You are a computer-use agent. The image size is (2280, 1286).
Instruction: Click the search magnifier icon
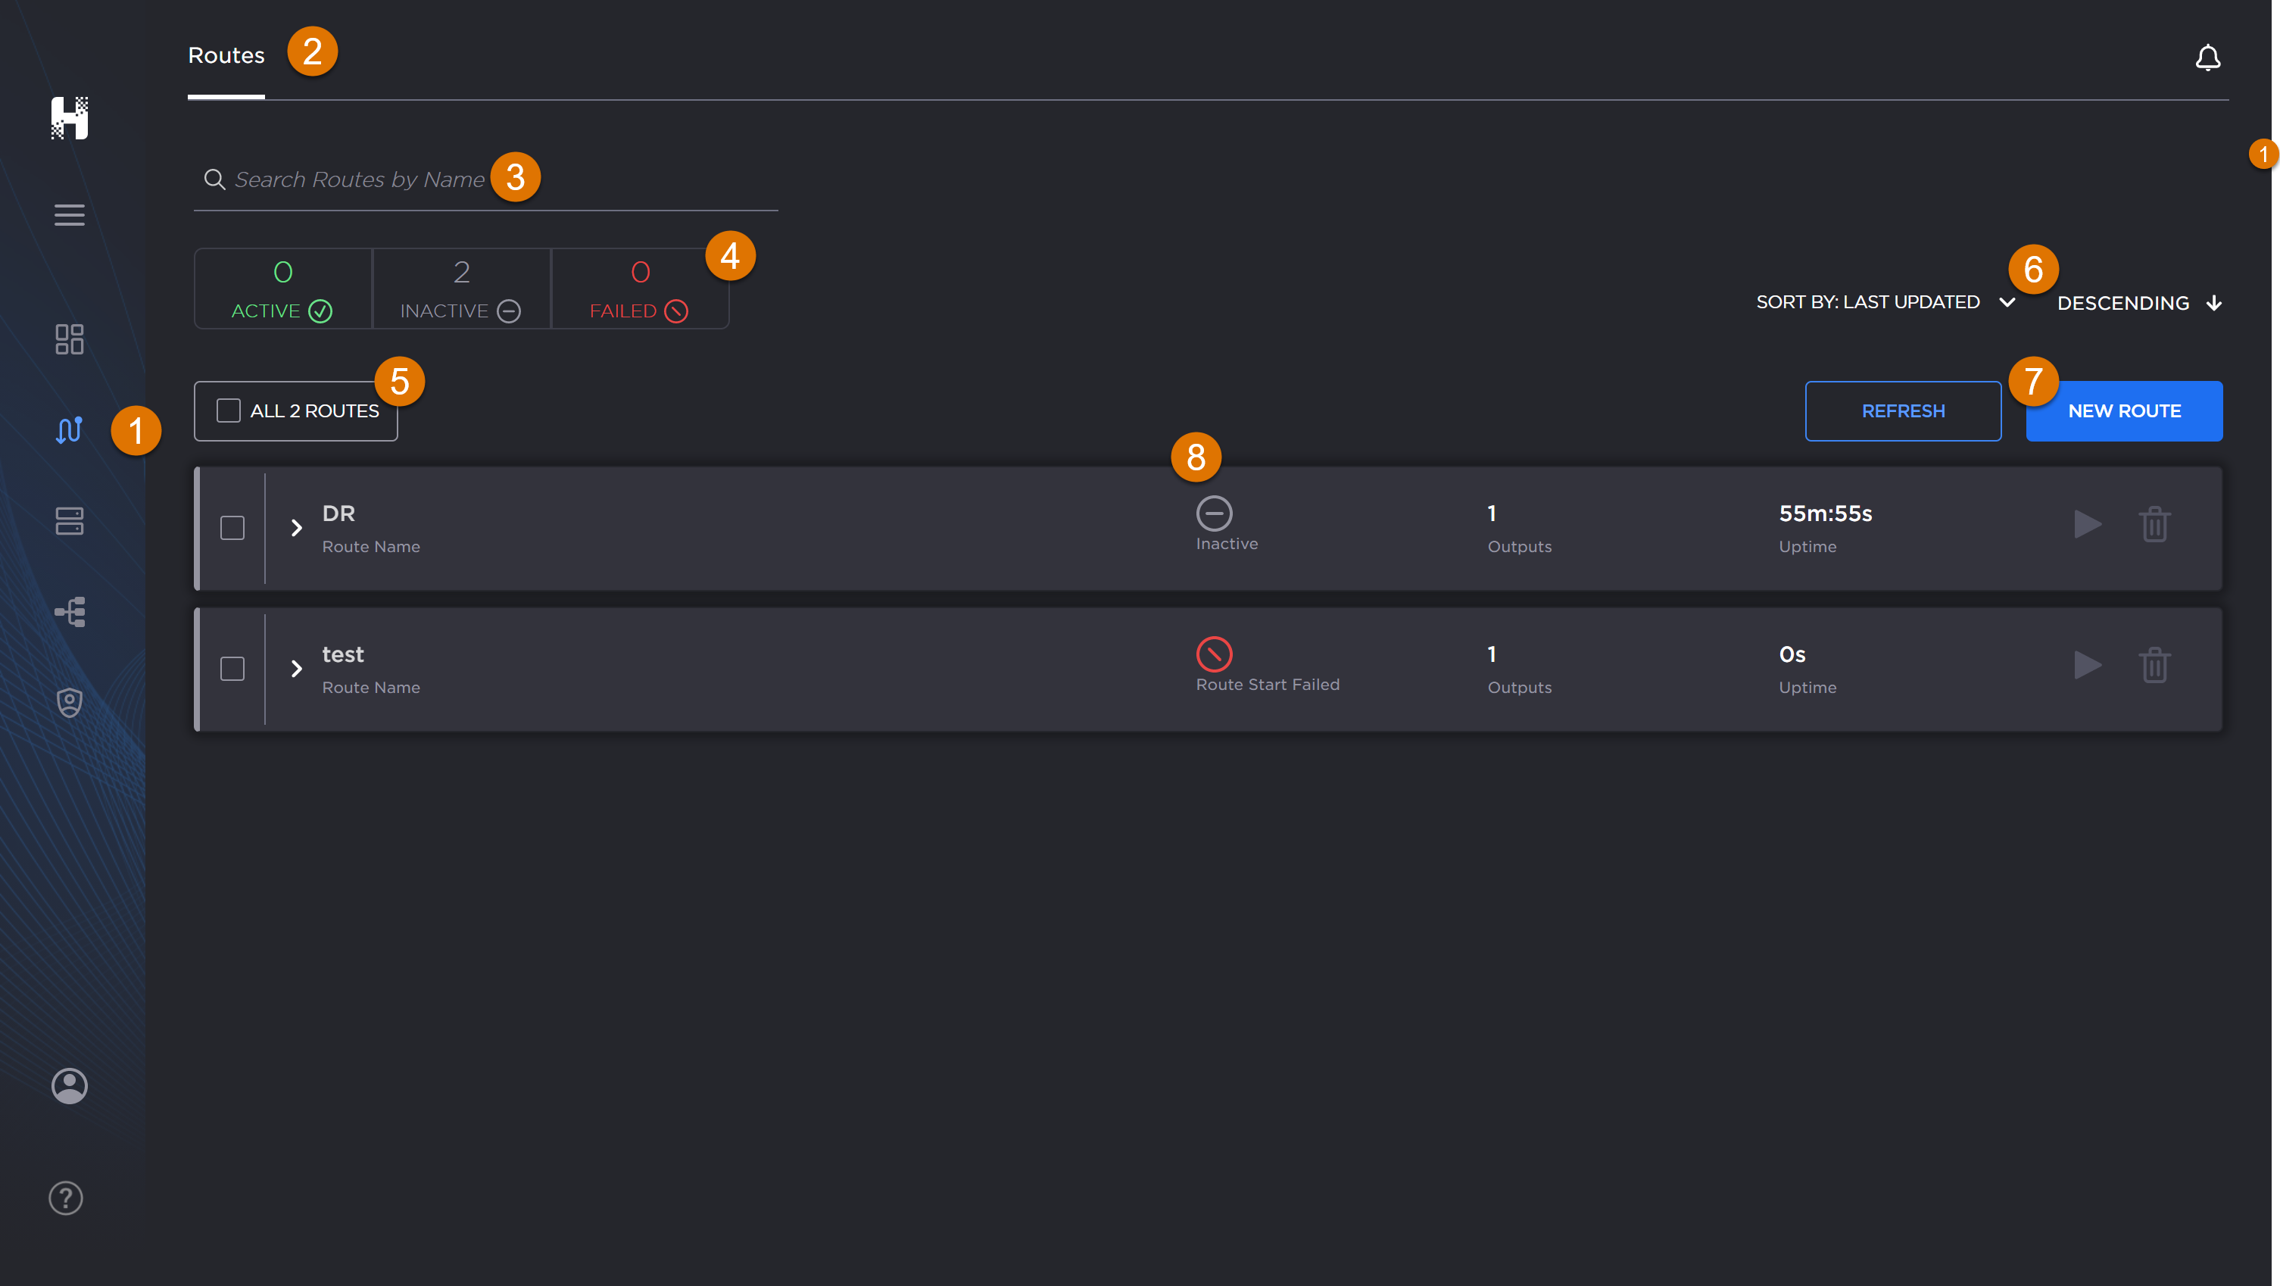pyautogui.click(x=214, y=179)
